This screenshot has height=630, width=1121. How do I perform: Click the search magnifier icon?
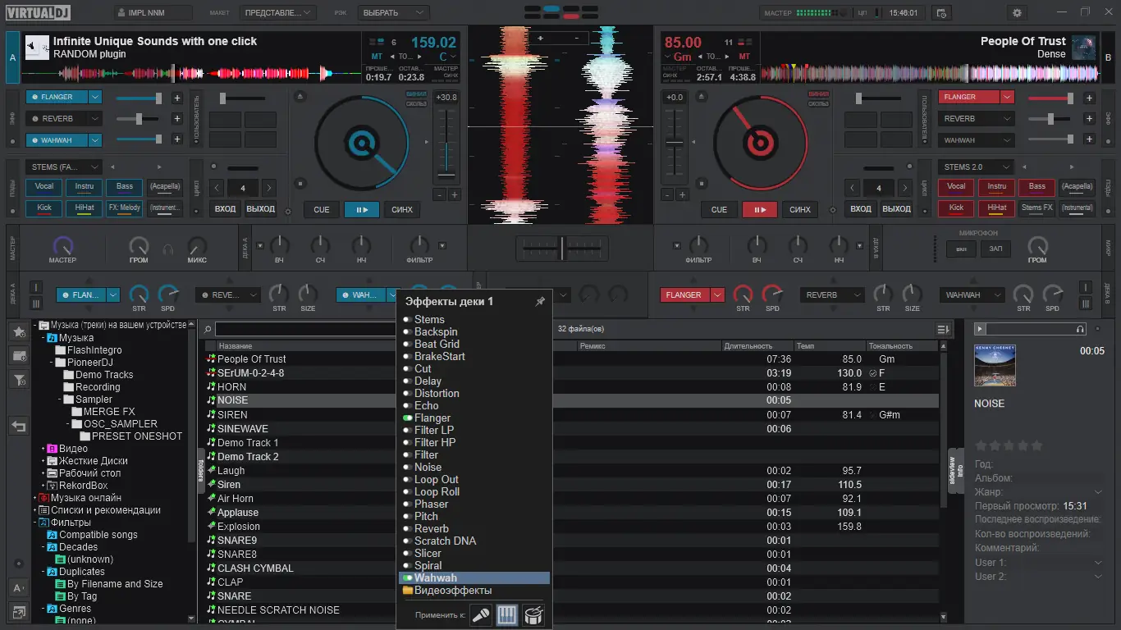tap(209, 329)
